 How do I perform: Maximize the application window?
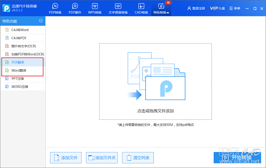(255, 8)
